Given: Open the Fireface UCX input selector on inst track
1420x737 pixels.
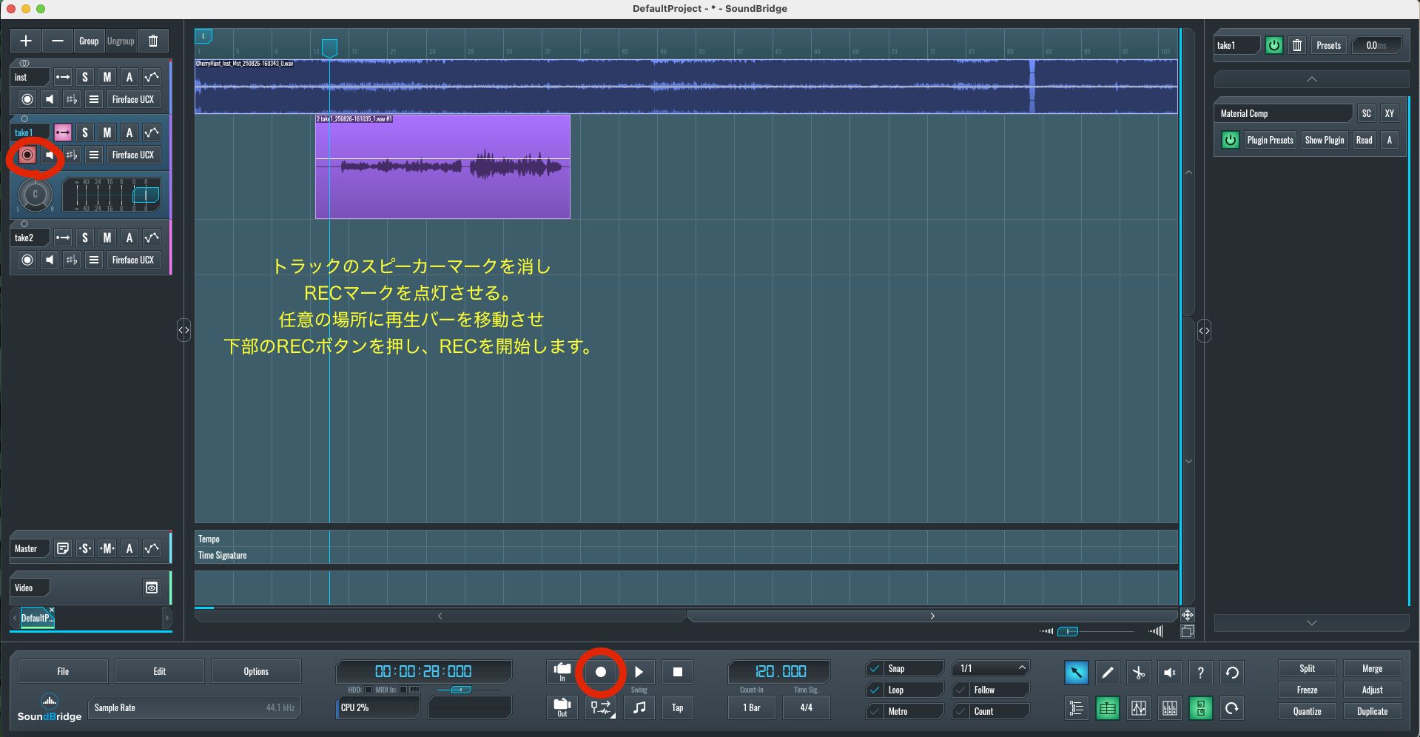Looking at the screenshot, I should 133,99.
